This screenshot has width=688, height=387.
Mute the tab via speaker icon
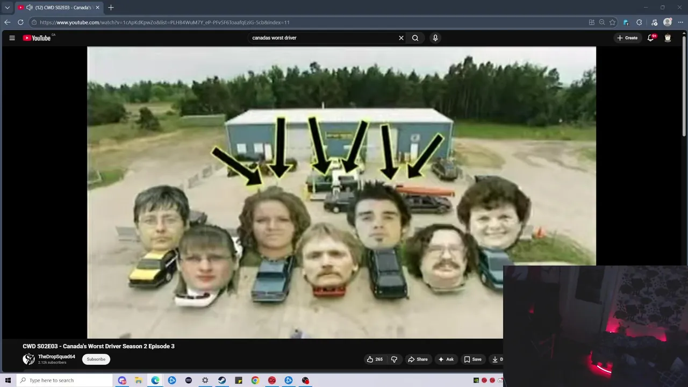pos(29,8)
